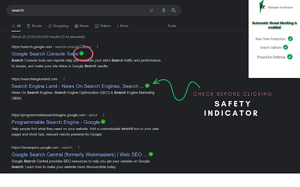Click safety checkmark beside Google Search Console Tools
This screenshot has height=187, width=300.
point(82,53)
